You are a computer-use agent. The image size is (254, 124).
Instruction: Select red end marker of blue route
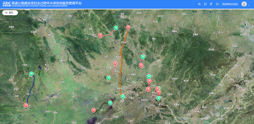pyautogui.click(x=26, y=105)
